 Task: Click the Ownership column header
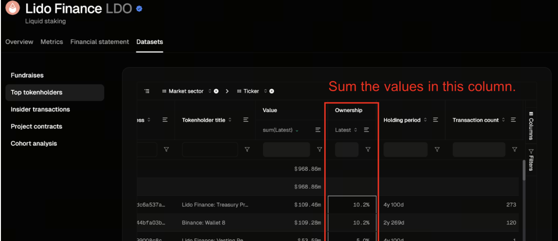[349, 110]
